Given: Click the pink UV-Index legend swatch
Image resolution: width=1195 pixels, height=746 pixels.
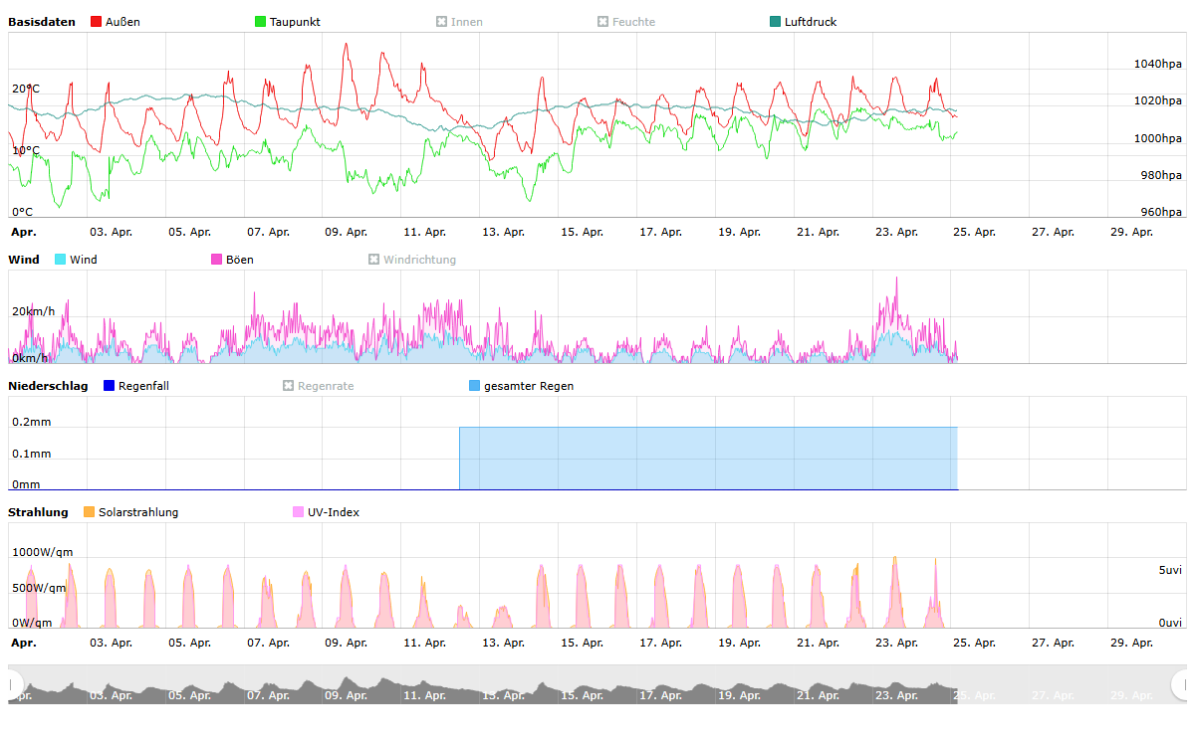Looking at the screenshot, I should tap(299, 512).
